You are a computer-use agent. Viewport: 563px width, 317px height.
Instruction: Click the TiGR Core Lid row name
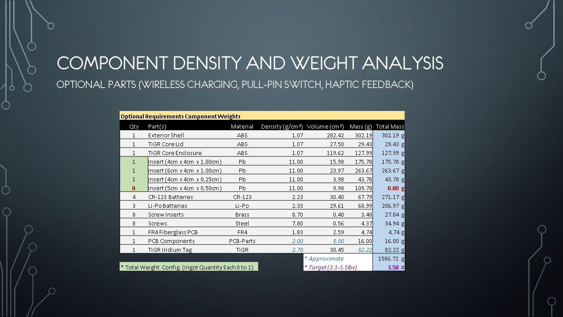pyautogui.click(x=165, y=144)
